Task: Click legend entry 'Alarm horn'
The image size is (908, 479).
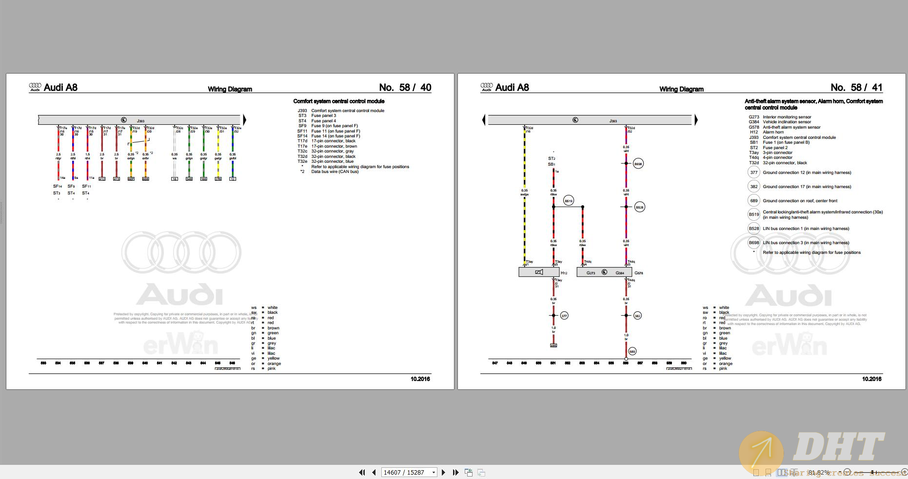Action: pyautogui.click(x=773, y=132)
